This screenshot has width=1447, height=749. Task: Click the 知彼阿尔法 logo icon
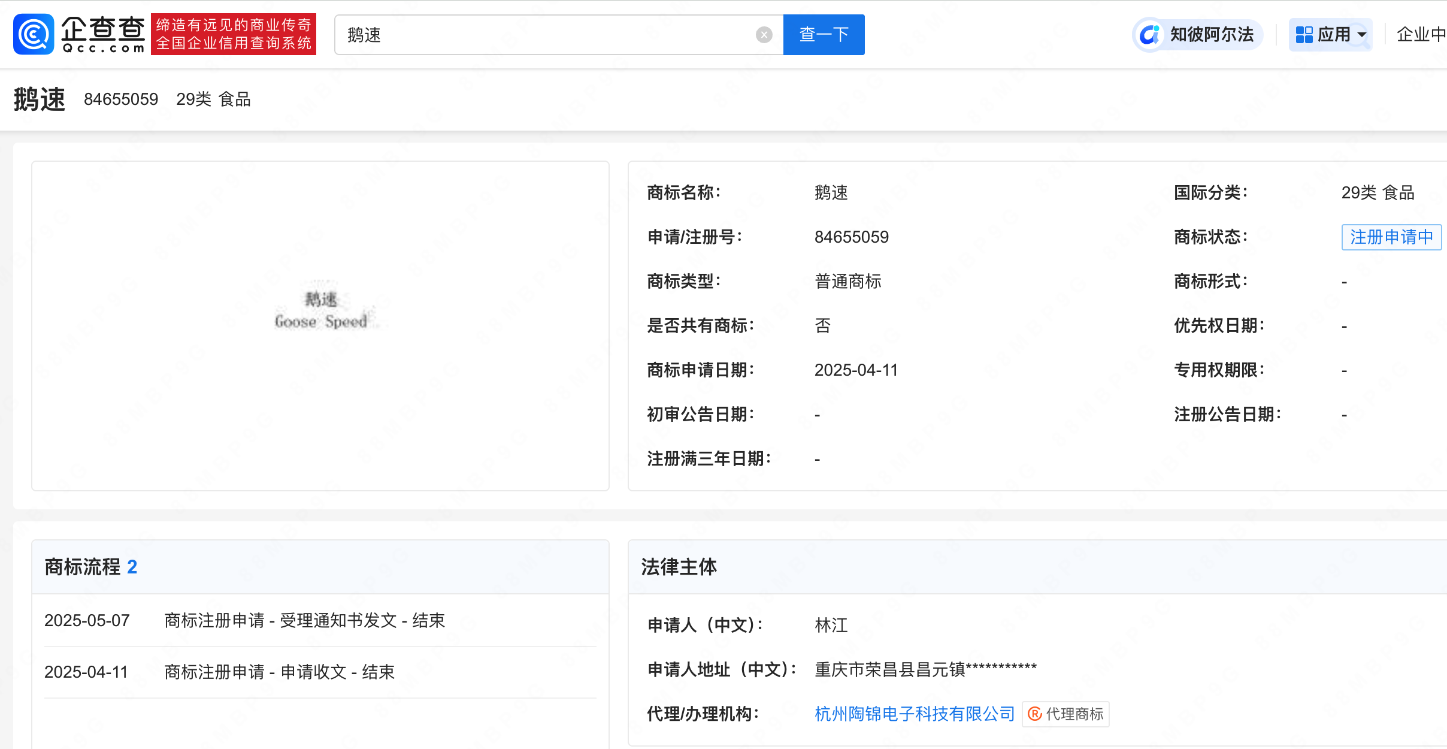[x=1149, y=35]
